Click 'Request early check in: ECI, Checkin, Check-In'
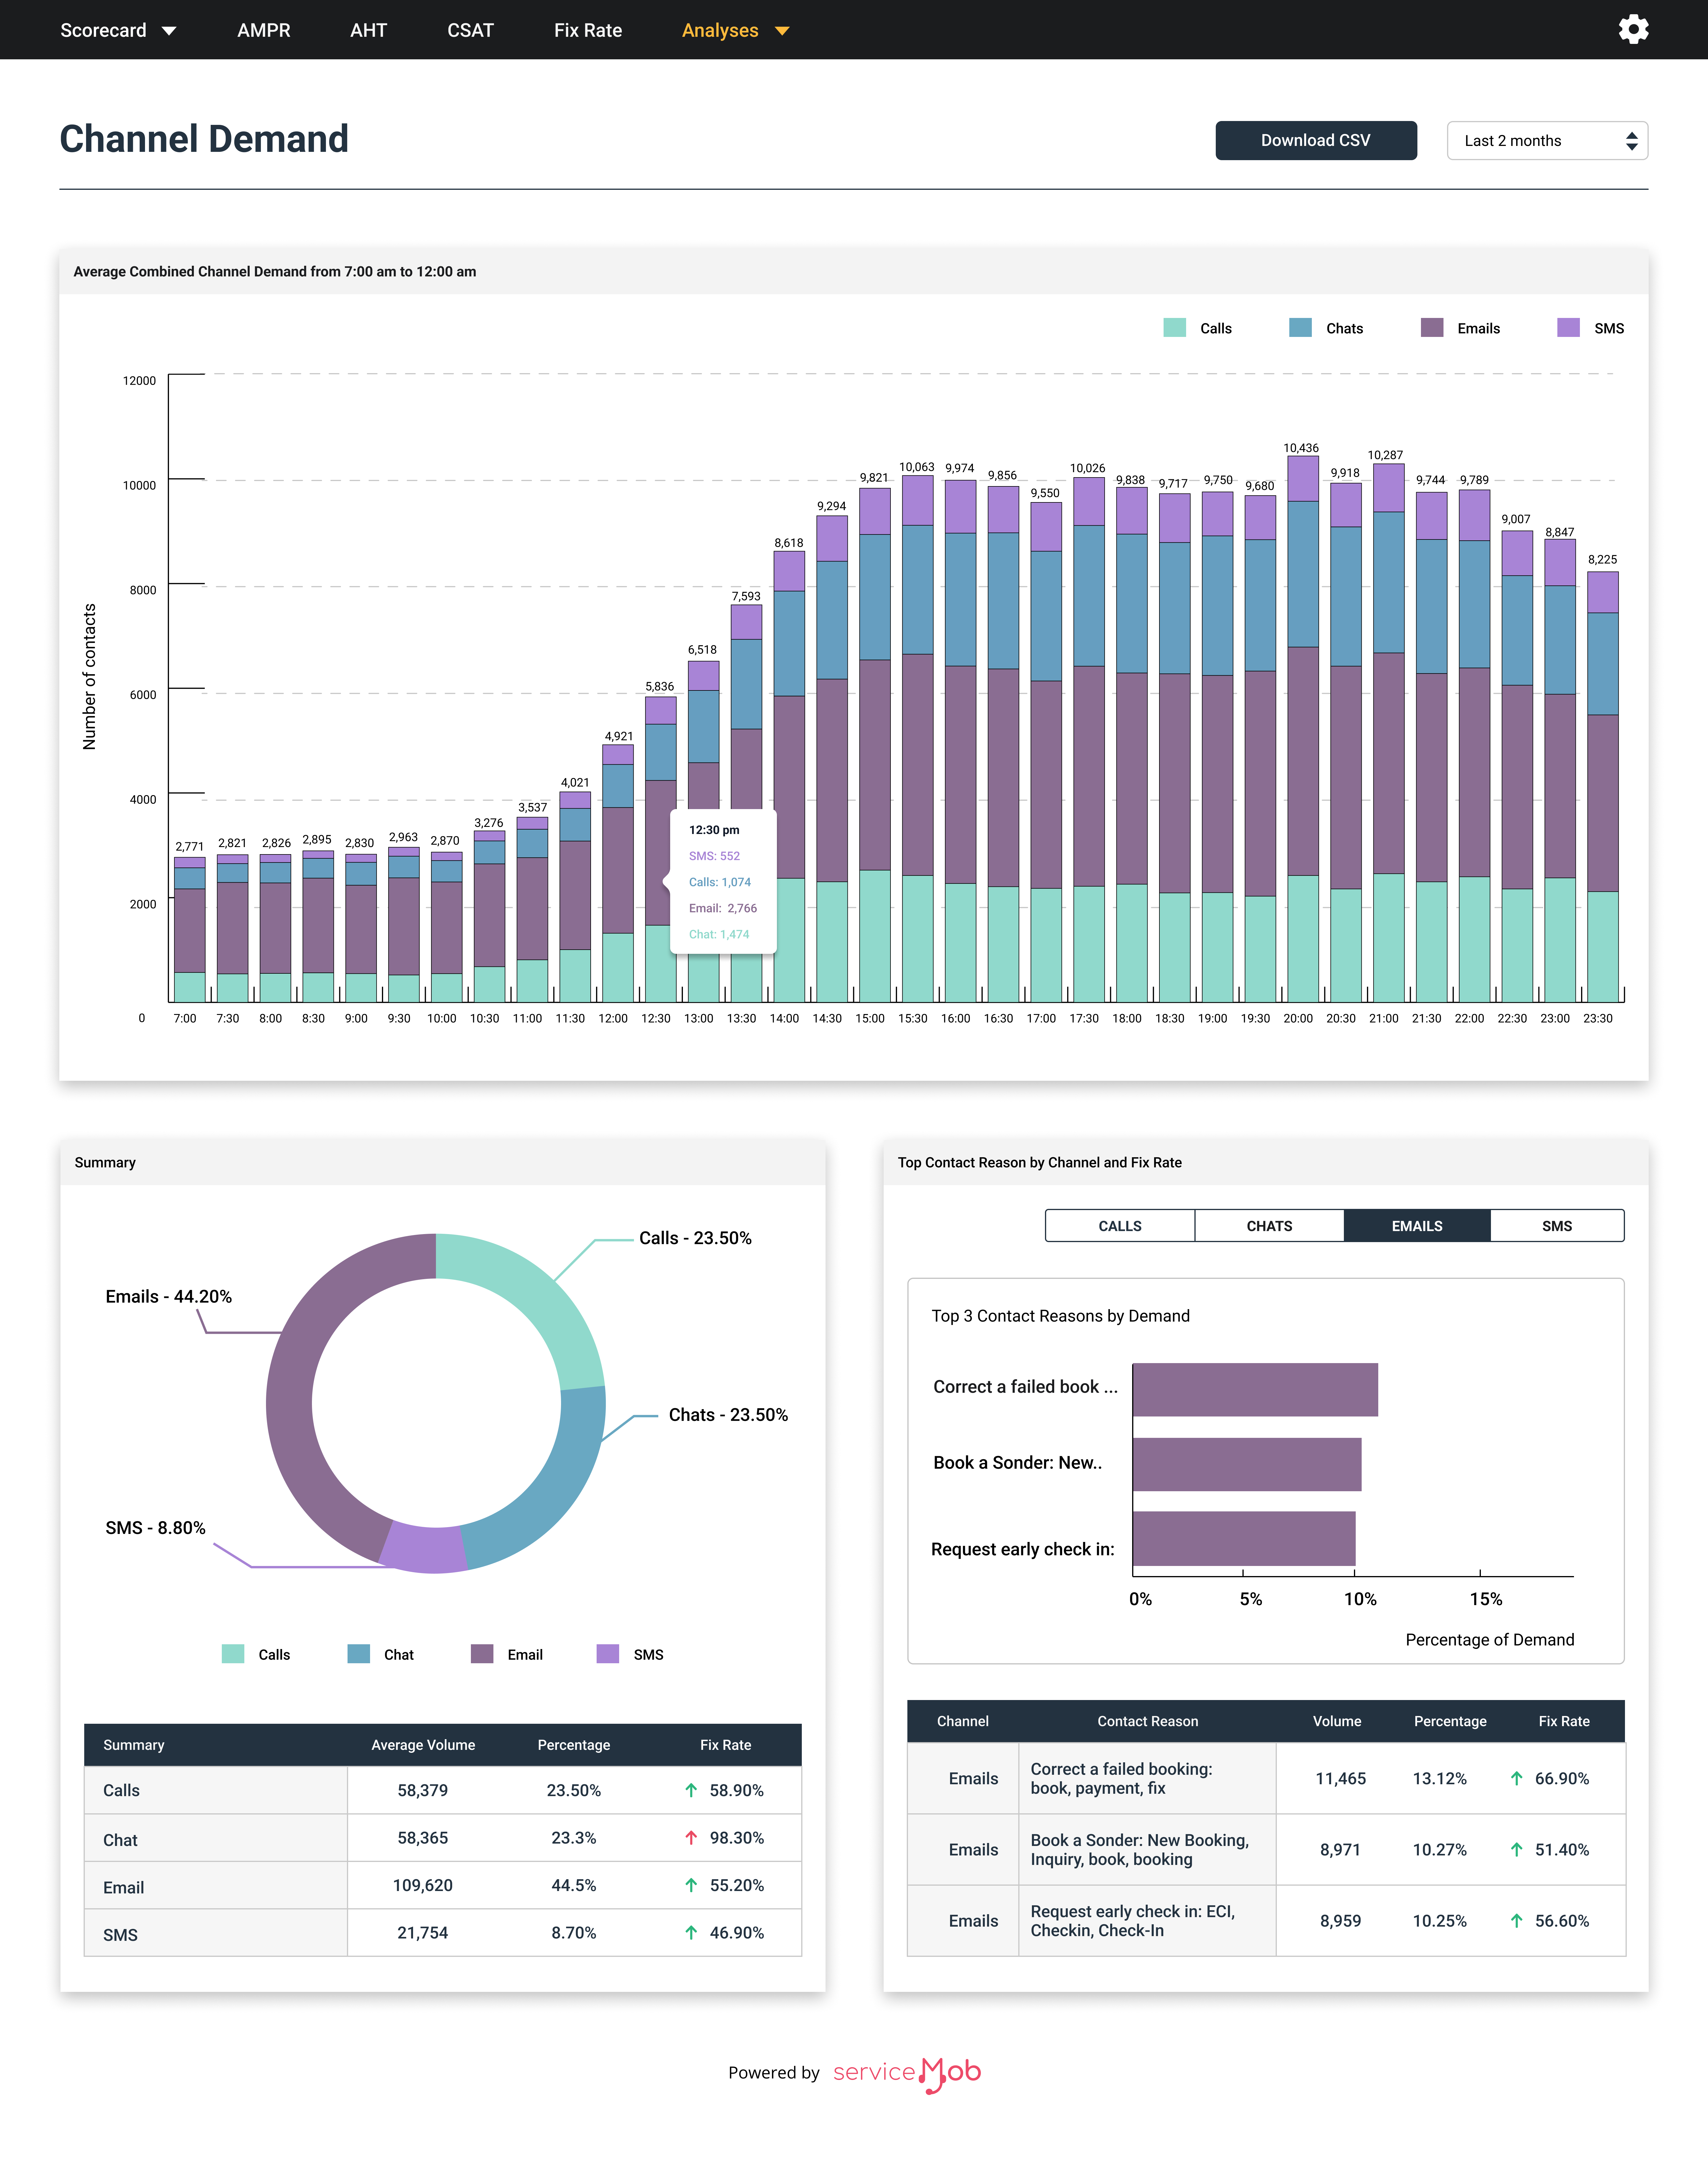 click(1133, 1921)
